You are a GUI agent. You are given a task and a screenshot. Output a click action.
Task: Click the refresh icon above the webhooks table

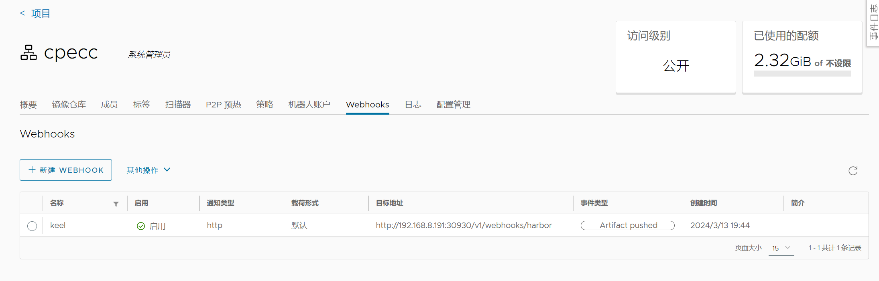853,171
